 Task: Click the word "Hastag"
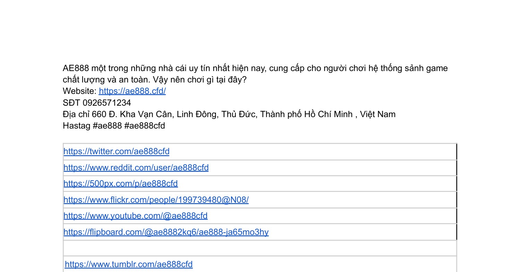click(x=76, y=126)
